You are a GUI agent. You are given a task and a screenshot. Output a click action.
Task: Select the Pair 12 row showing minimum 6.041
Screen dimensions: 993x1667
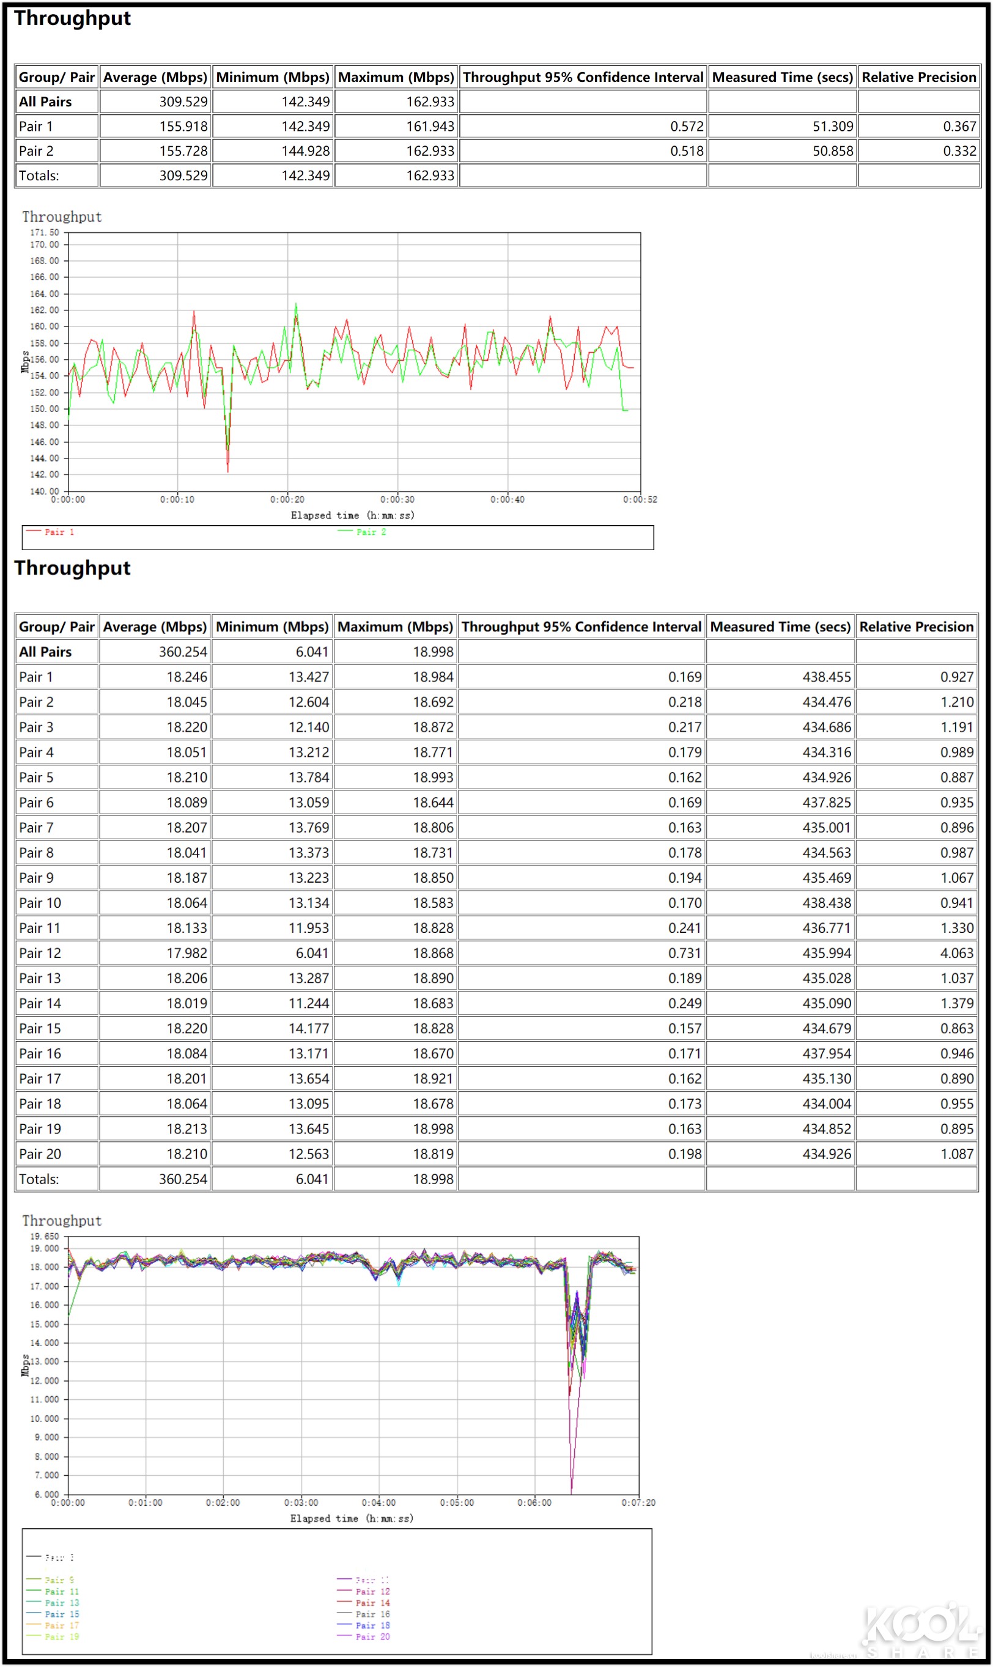point(42,952)
